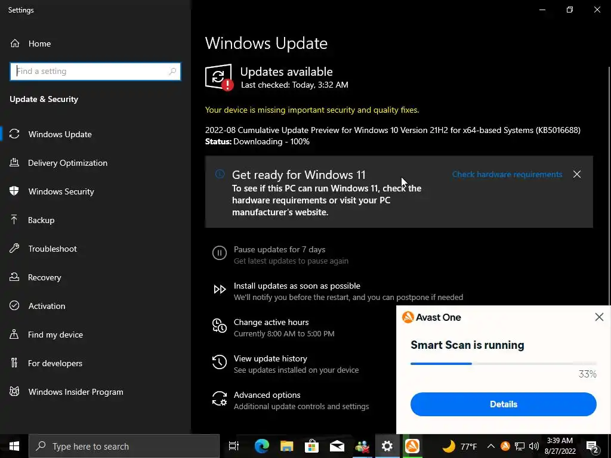Click the pause icon beside Pause updates

coord(220,253)
